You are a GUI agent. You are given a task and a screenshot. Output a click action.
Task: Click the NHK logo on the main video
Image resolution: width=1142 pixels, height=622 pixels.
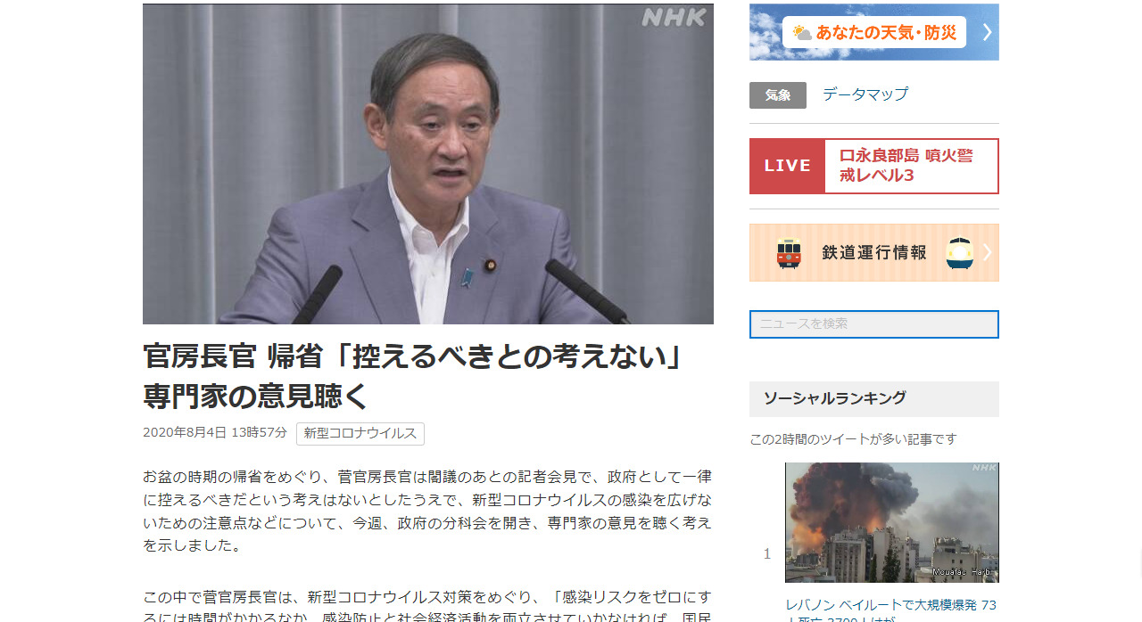pos(674,18)
